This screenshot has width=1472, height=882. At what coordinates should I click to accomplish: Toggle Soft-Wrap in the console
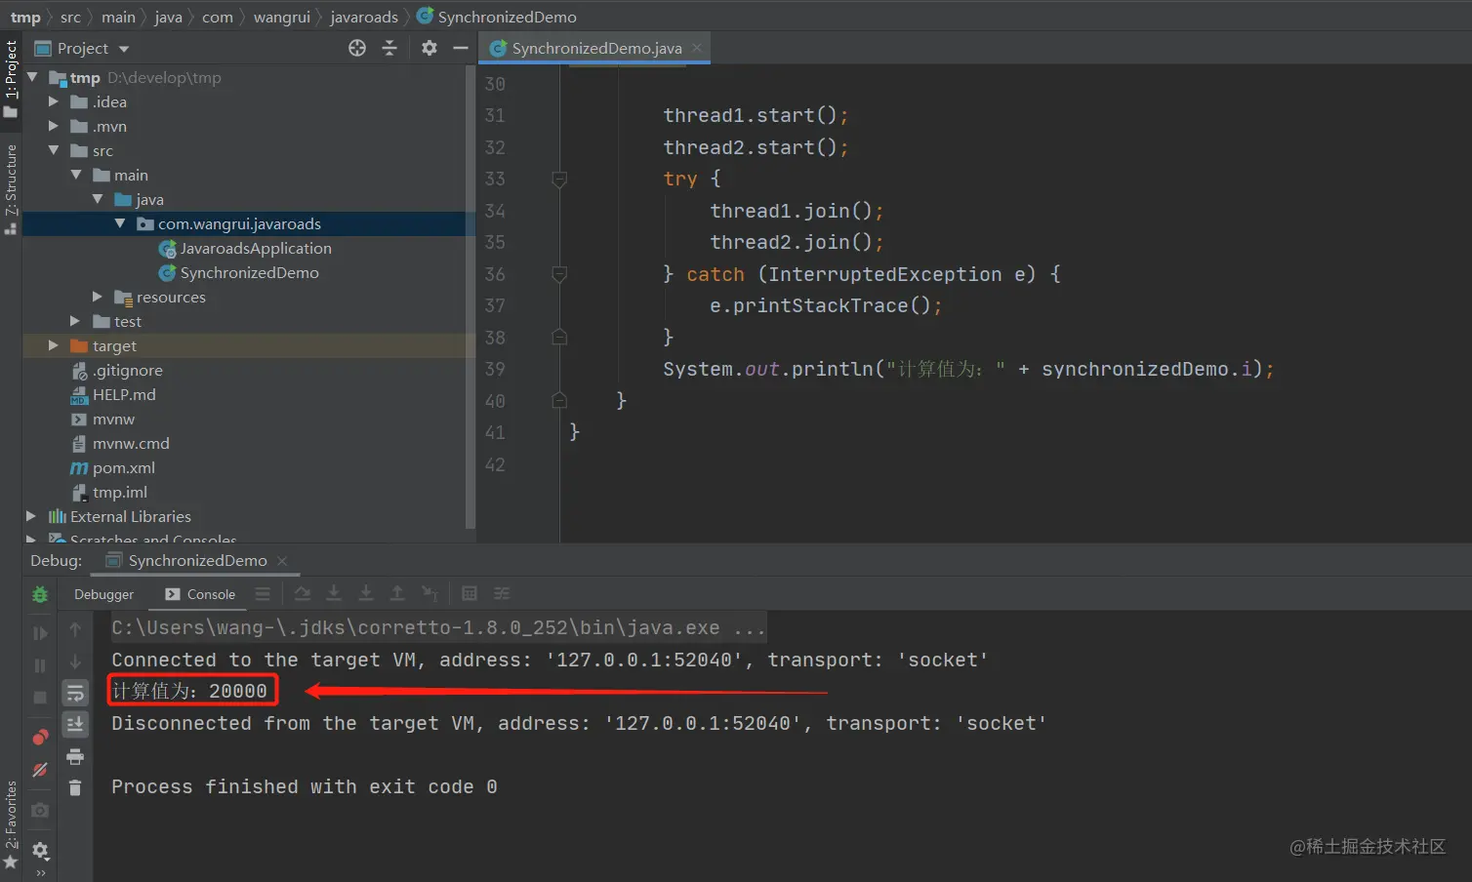(75, 693)
